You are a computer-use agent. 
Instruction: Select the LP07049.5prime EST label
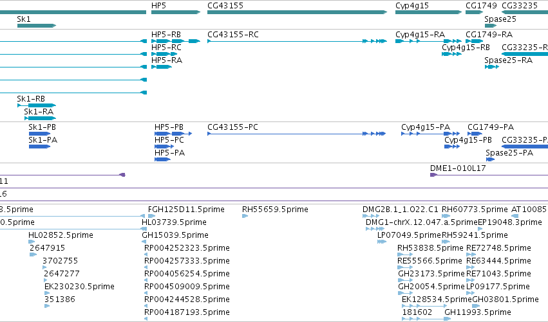click(409, 235)
